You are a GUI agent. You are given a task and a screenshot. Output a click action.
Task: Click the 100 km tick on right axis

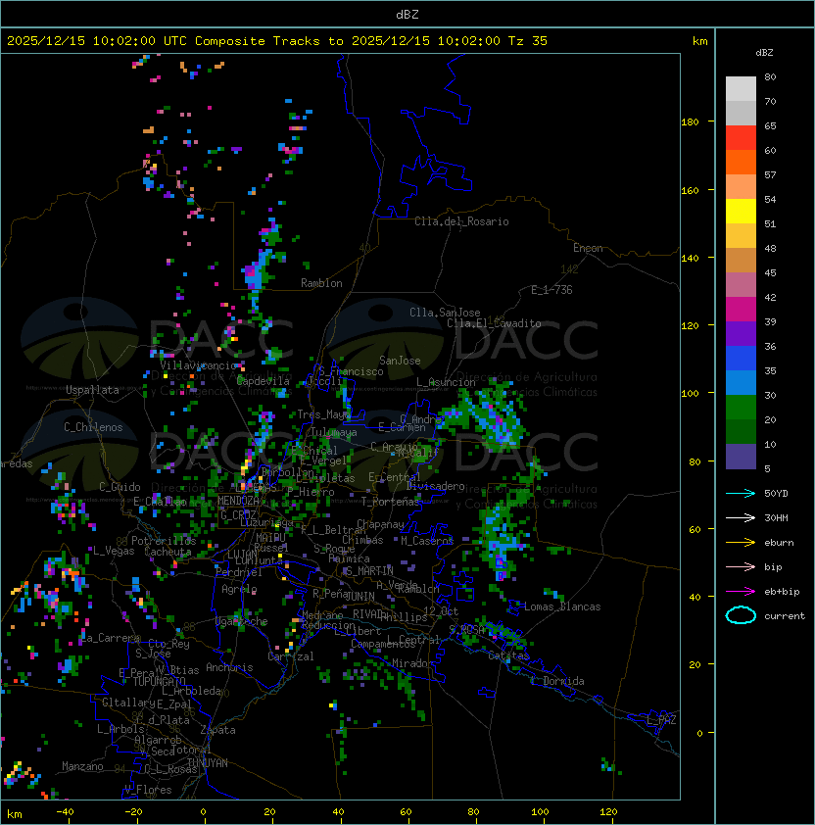[690, 394]
